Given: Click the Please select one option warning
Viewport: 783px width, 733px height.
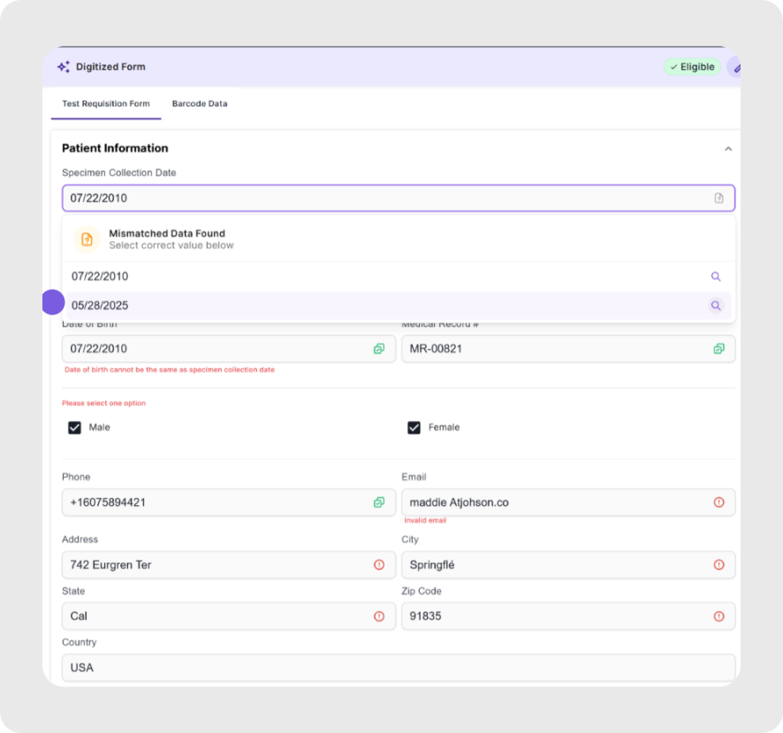Looking at the screenshot, I should (x=104, y=404).
